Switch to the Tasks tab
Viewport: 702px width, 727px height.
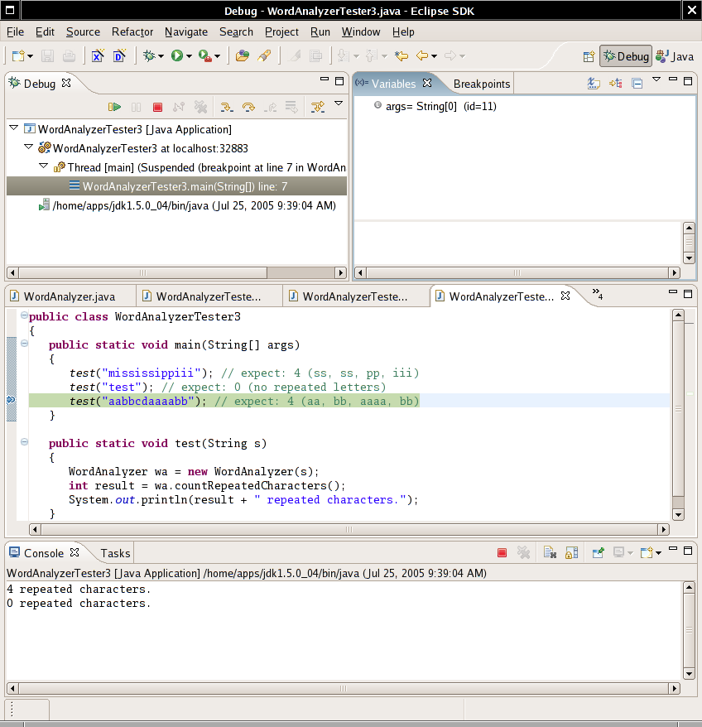pyautogui.click(x=115, y=553)
